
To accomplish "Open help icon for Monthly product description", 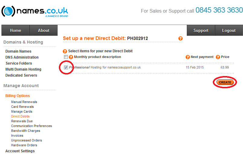I will tap(71, 57).
